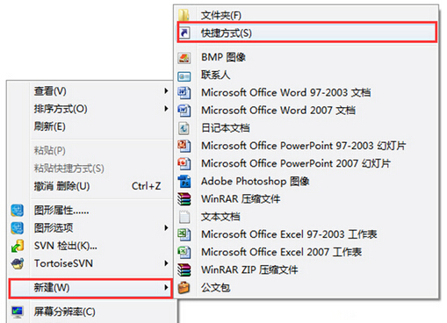
Task: Expand the 查看(V) submenu arrow
Action: click(166, 91)
